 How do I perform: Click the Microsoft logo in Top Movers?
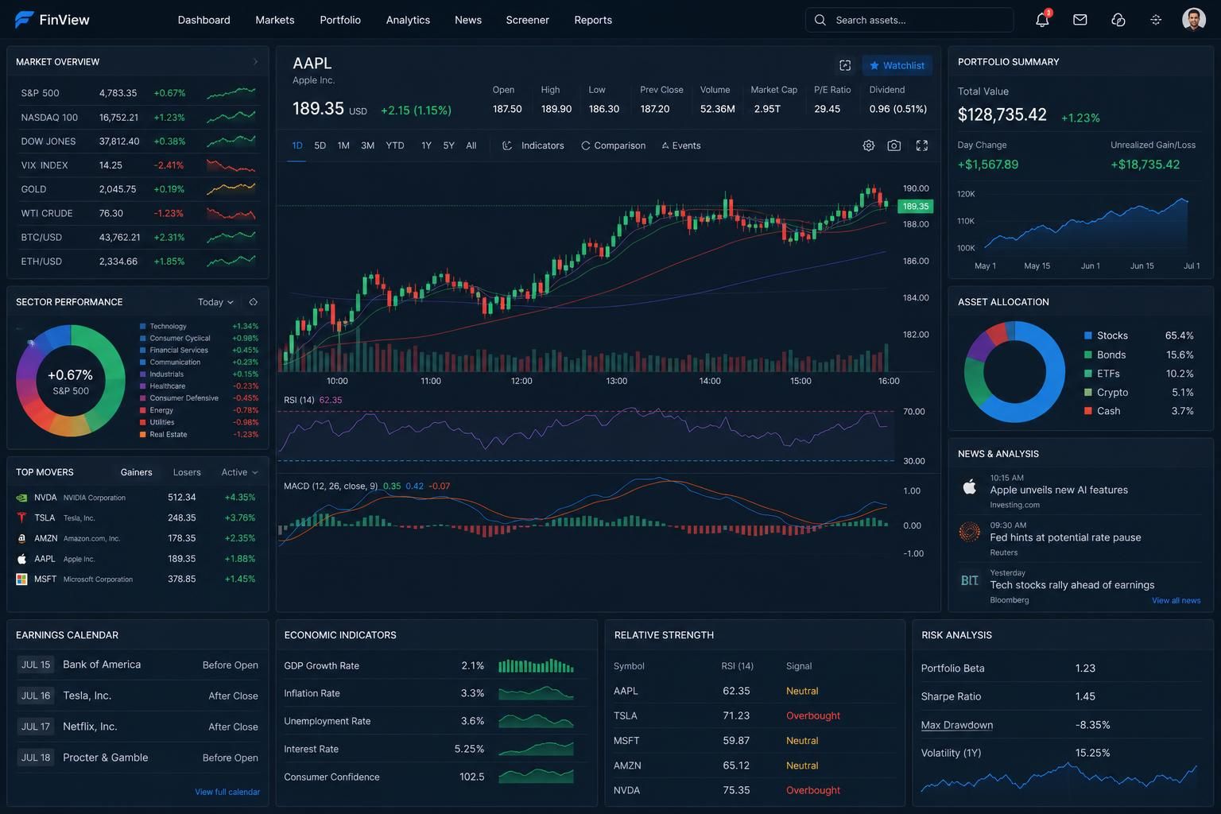pyautogui.click(x=21, y=579)
